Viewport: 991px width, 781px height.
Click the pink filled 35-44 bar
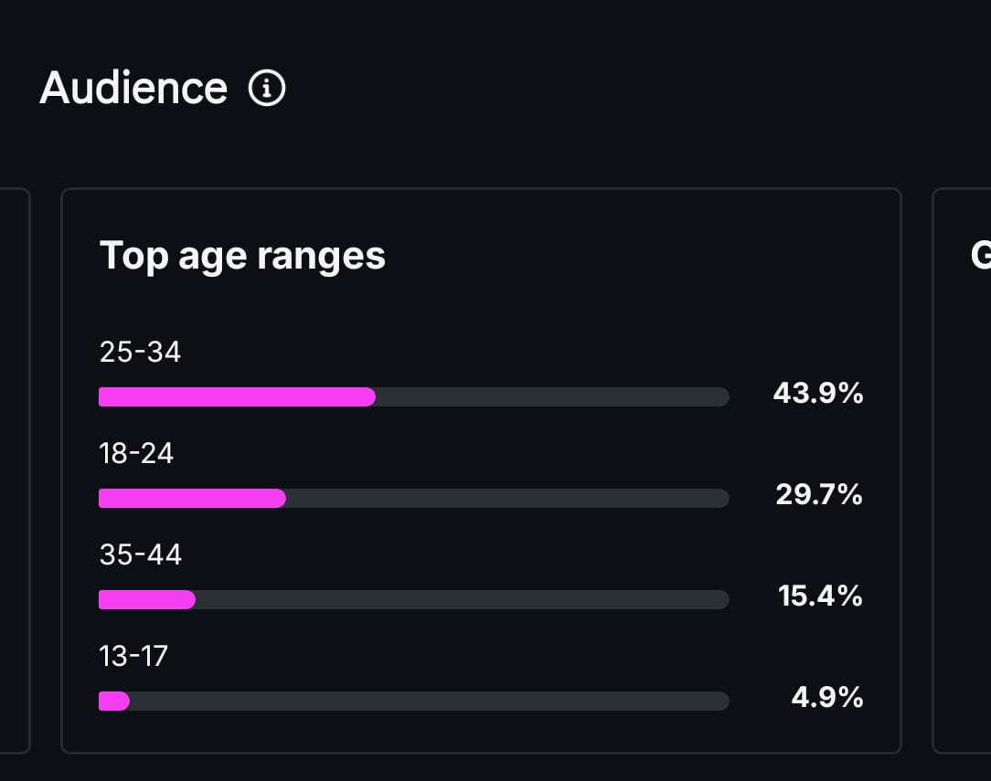click(x=146, y=599)
